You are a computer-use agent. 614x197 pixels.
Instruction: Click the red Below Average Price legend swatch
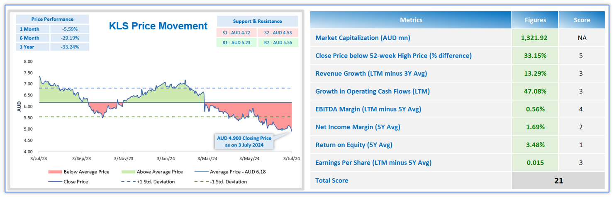tap(60, 172)
